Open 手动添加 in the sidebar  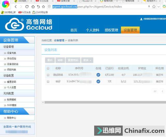[11, 58]
